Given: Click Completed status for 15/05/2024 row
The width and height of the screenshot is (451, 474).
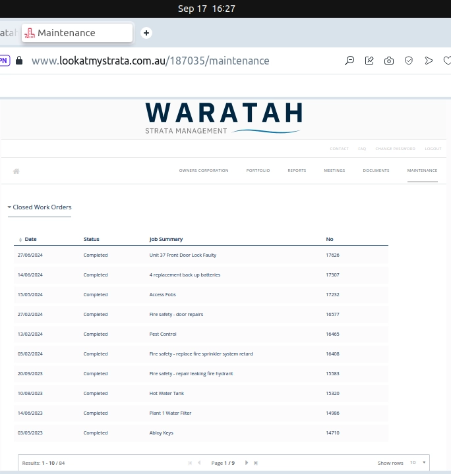Looking at the screenshot, I should click(96, 294).
